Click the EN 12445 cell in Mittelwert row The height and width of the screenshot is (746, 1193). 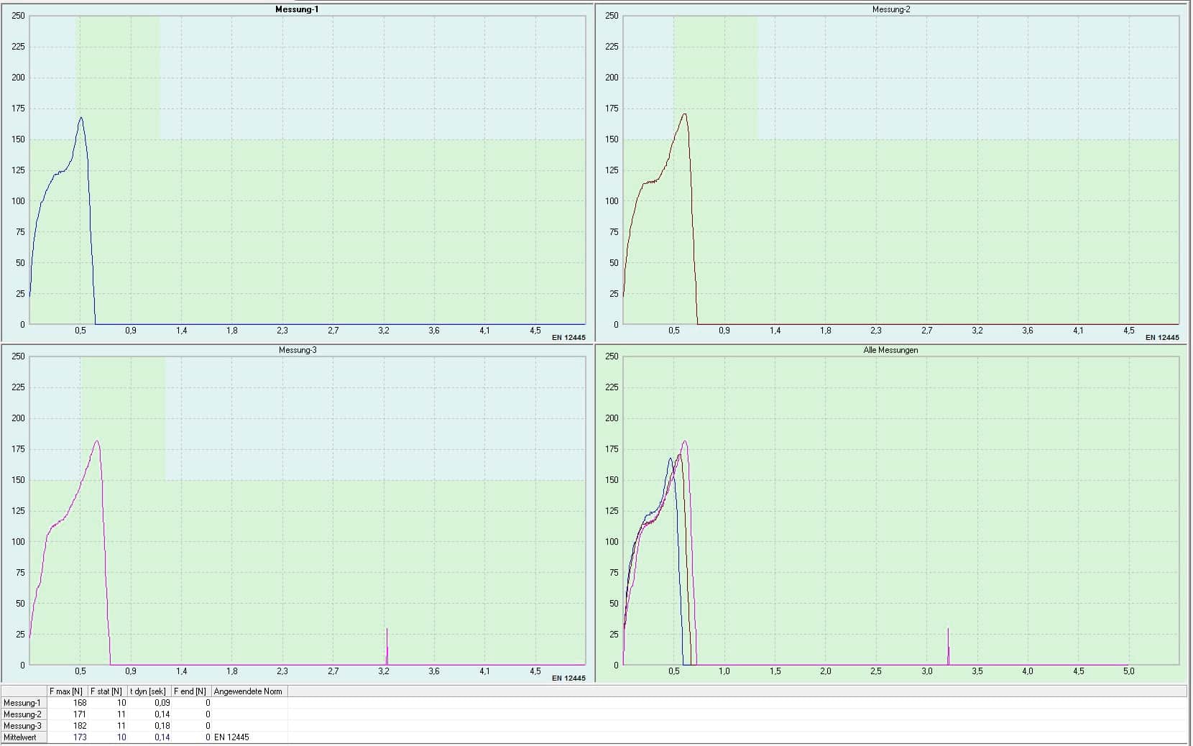click(231, 737)
